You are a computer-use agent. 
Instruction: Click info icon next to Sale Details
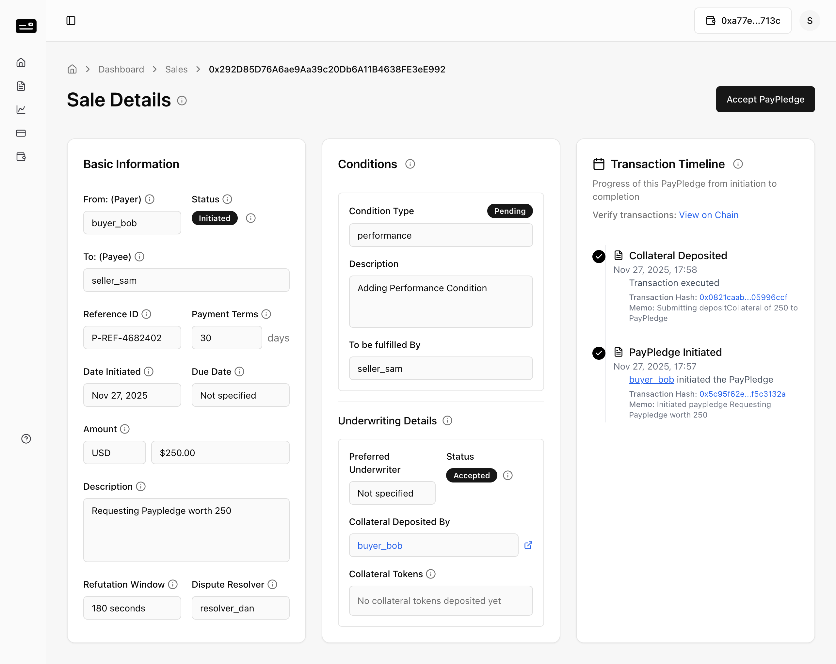(x=182, y=101)
